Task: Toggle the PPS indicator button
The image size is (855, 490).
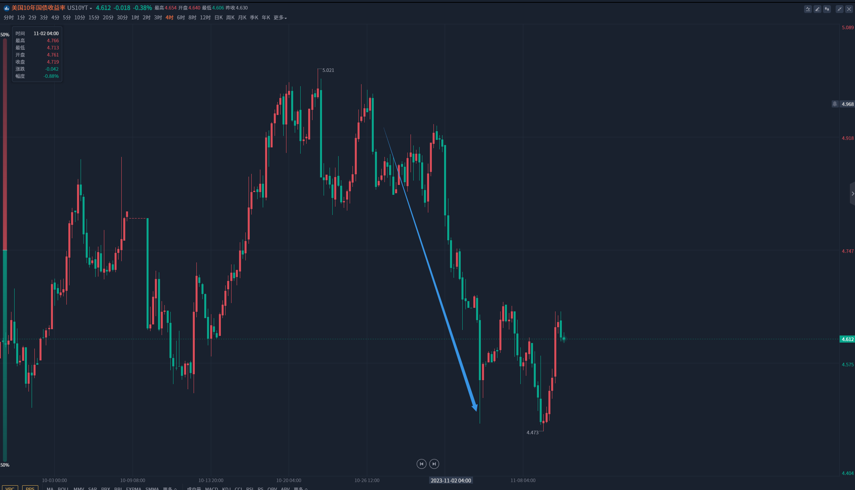Action: [30, 488]
